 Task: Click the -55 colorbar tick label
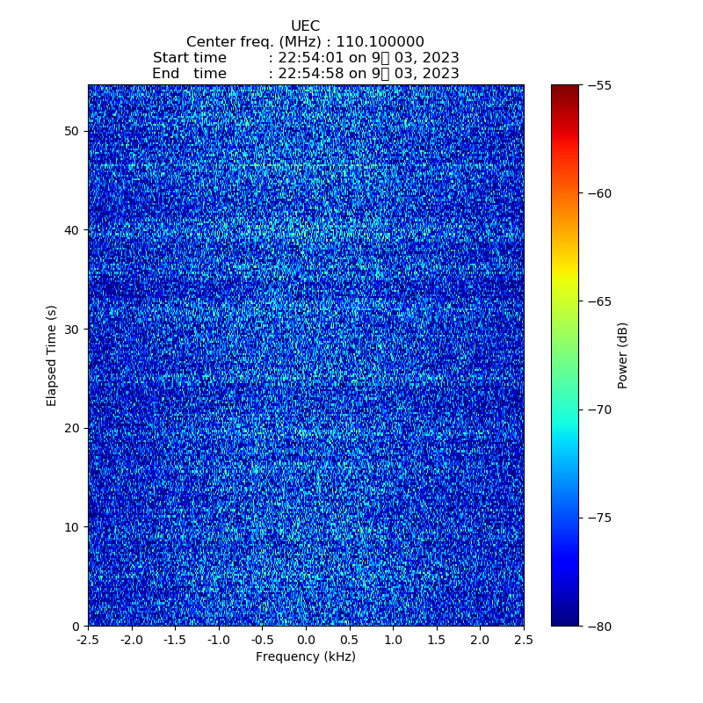point(598,85)
